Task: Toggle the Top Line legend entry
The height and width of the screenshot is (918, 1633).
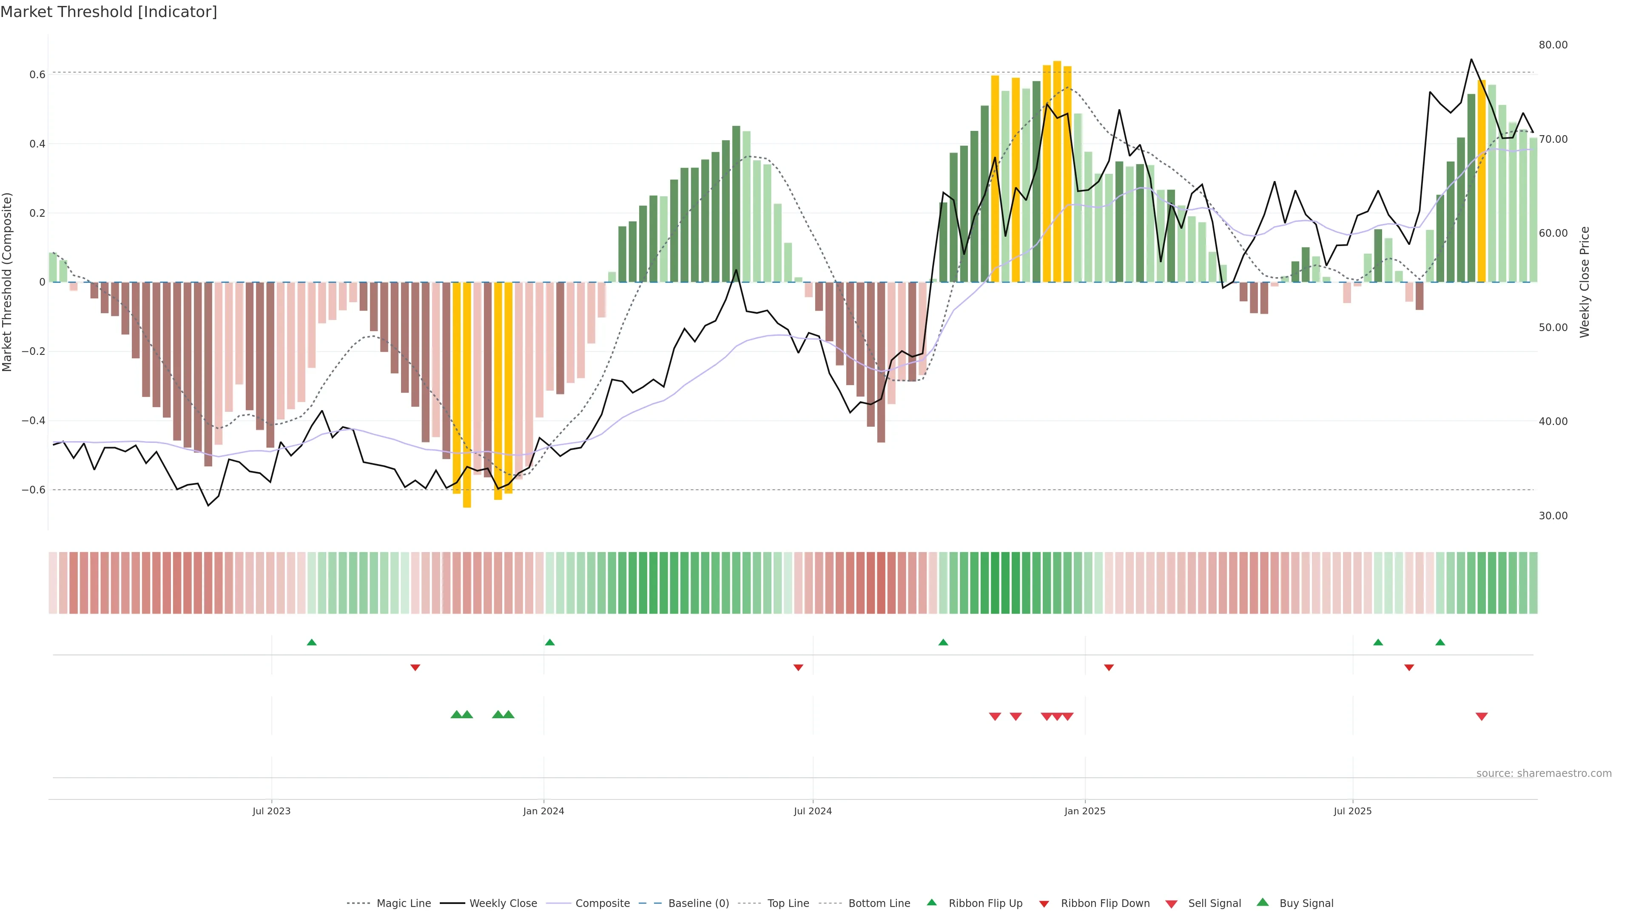Action: point(788,904)
